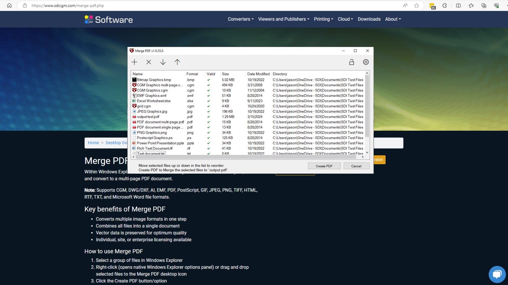Click the browser favorites star icon

416,6
